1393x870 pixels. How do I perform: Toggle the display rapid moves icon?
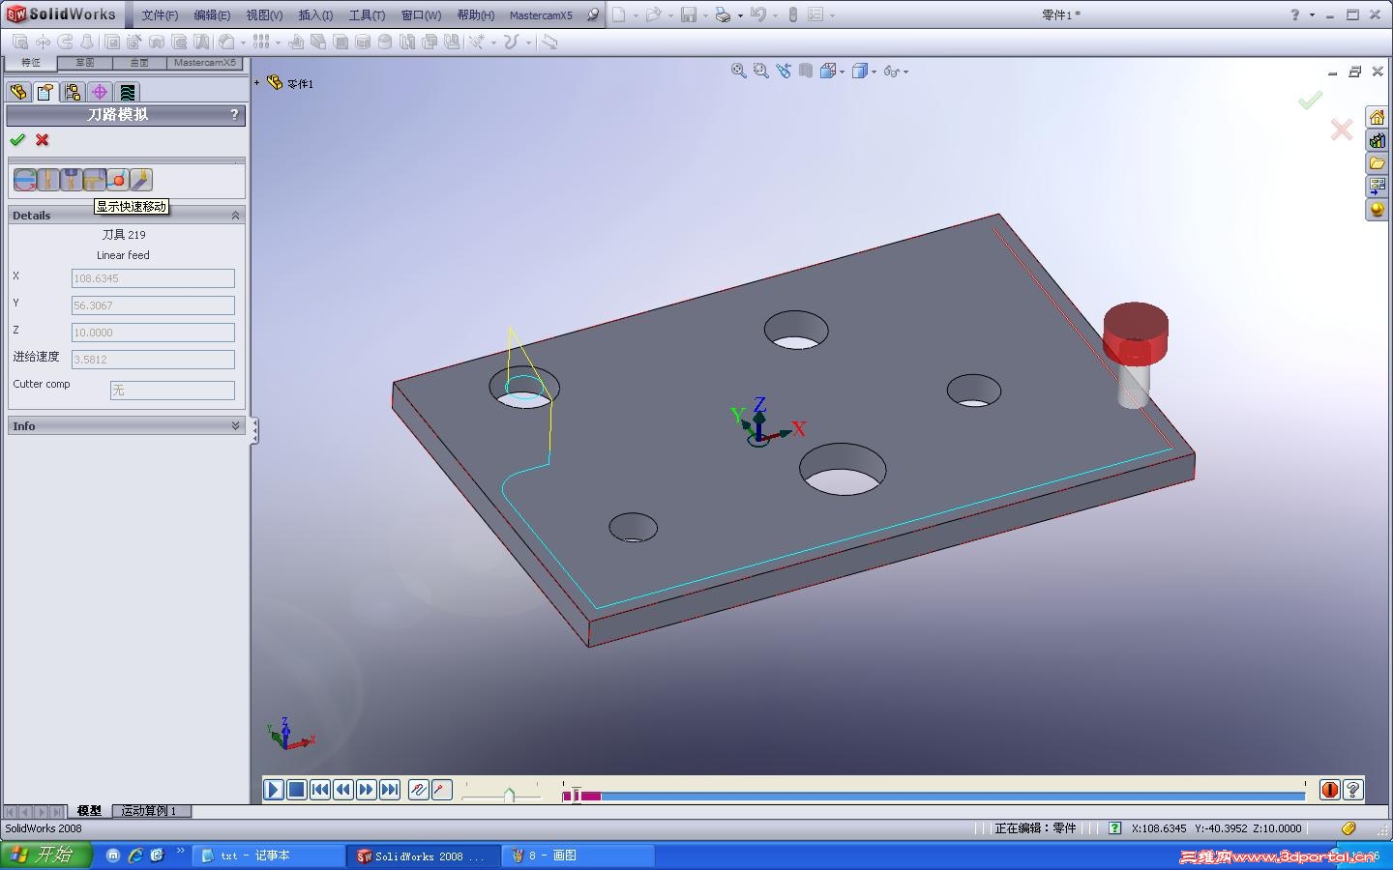click(95, 180)
